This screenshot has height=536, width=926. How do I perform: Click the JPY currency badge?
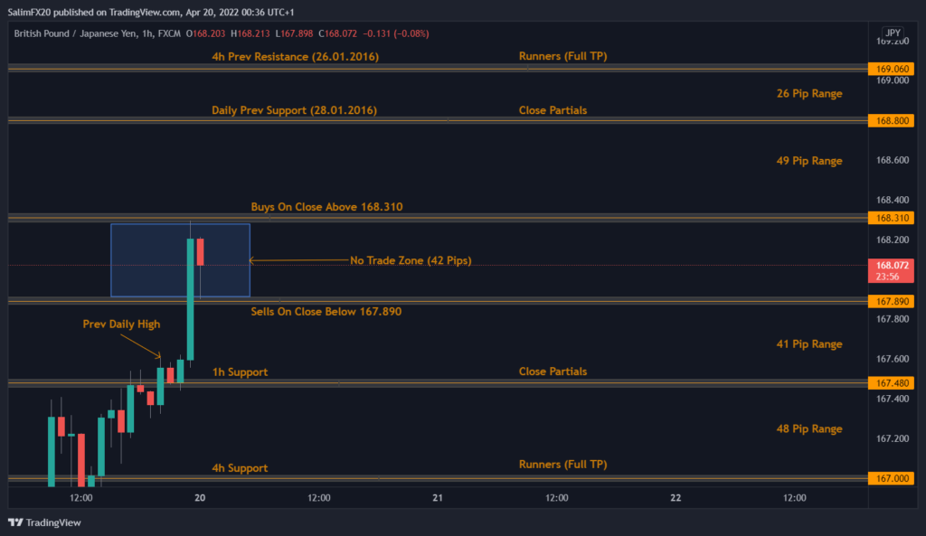tap(892, 33)
